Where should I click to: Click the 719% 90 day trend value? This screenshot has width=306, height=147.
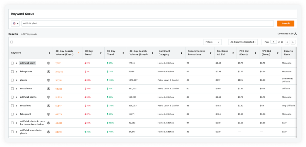110,132
